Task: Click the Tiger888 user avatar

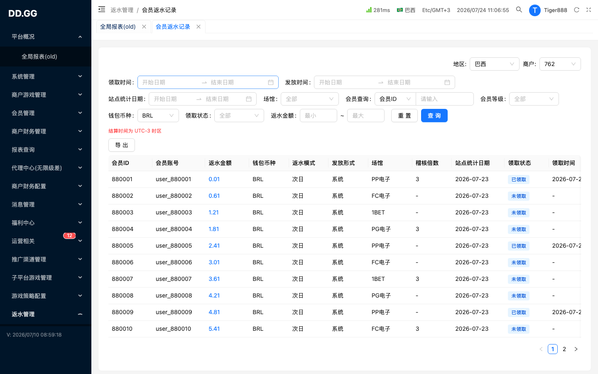Action: pyautogui.click(x=534, y=10)
